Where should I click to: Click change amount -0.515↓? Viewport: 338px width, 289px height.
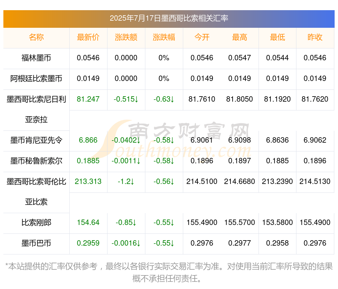tap(126, 99)
